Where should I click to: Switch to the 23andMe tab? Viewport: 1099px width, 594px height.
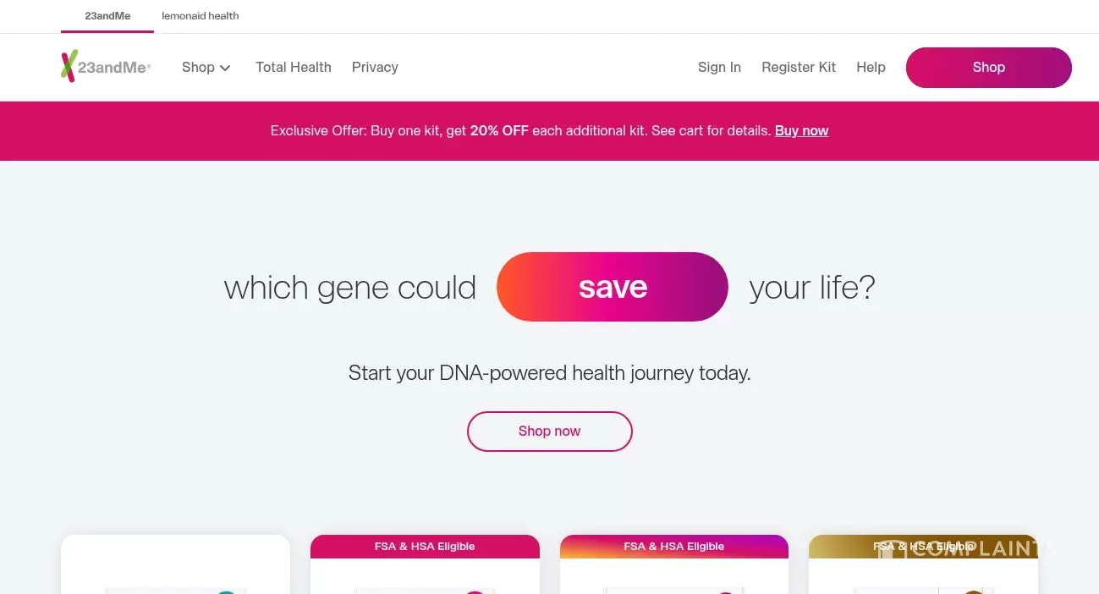107,16
